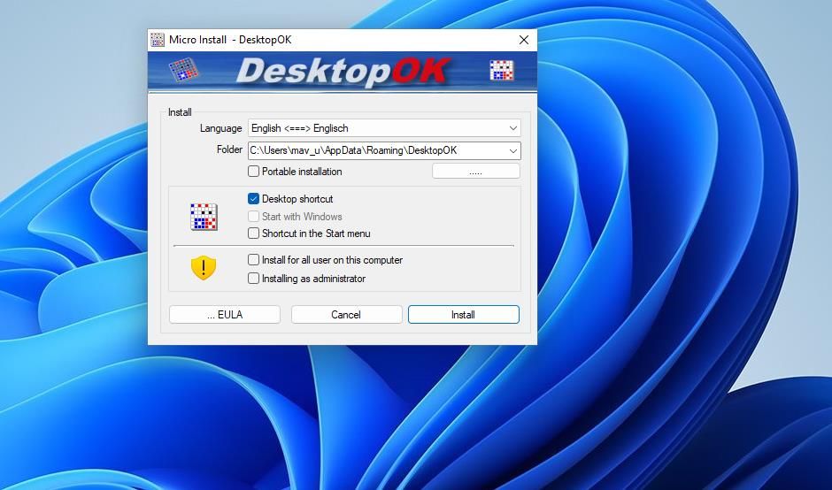
Task: Tick the Installing as administrator checkbox
Action: point(254,279)
